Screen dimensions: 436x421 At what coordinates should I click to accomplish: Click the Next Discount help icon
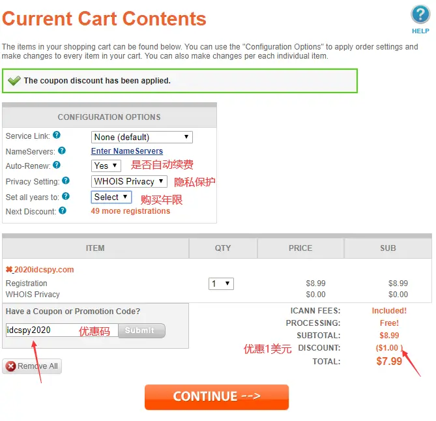tap(63, 210)
